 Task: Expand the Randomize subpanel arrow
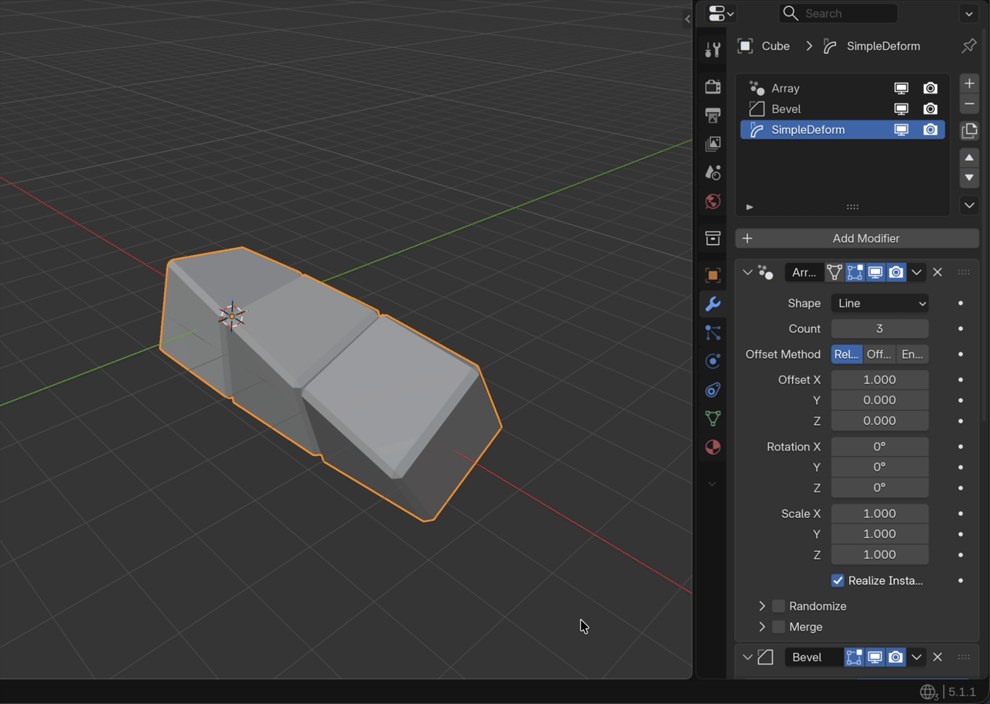tap(762, 606)
